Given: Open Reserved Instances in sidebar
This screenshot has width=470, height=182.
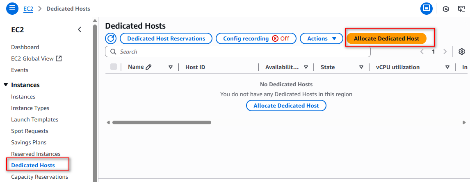Looking at the screenshot, I should [36, 154].
